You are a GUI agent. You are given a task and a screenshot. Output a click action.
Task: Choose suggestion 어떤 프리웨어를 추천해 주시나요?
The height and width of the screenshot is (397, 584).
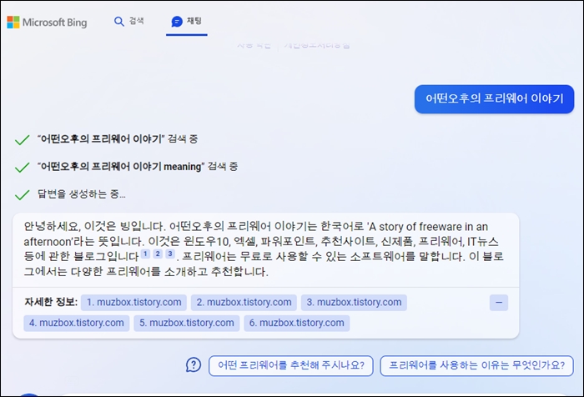(291, 365)
